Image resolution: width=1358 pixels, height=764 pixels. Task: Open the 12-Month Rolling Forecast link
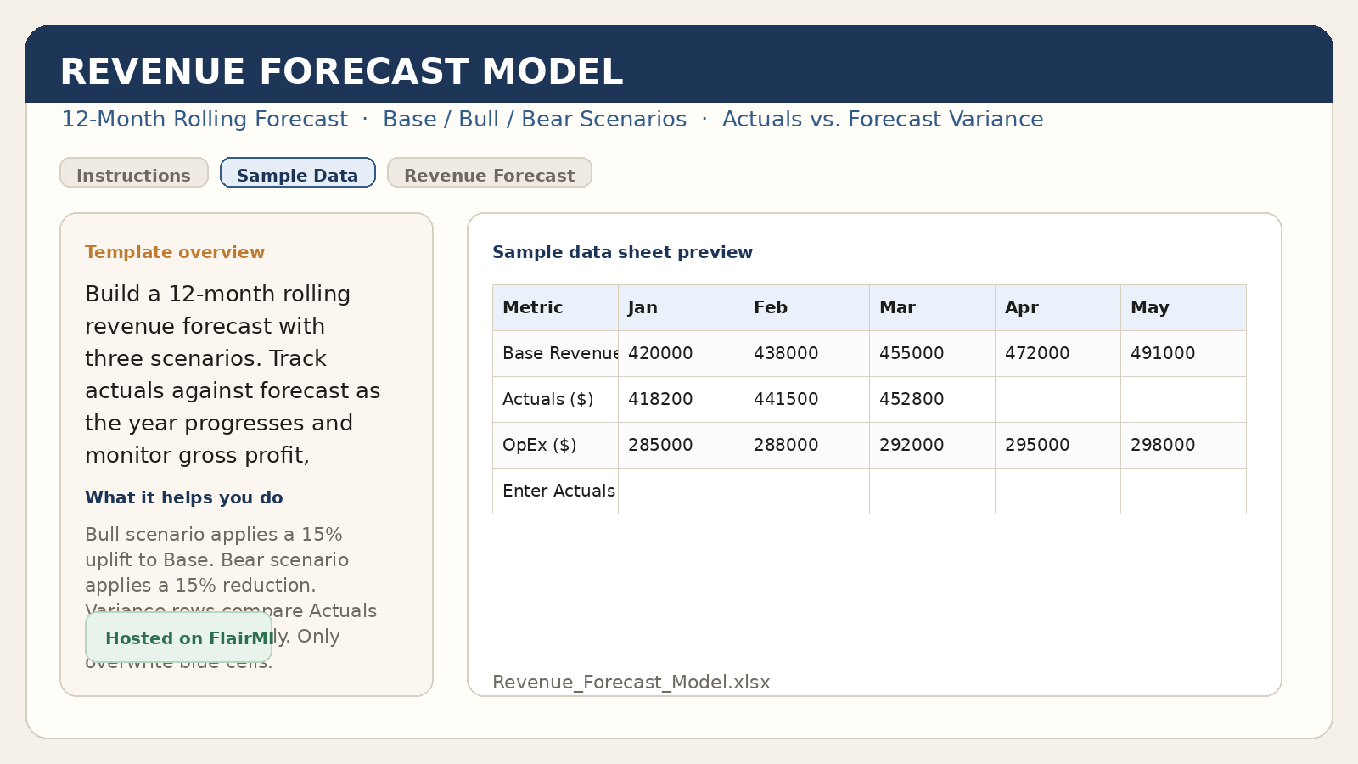pyautogui.click(x=203, y=119)
